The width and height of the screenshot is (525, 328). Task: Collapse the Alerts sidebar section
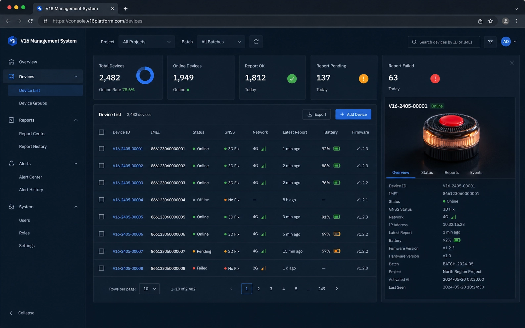[76, 163]
